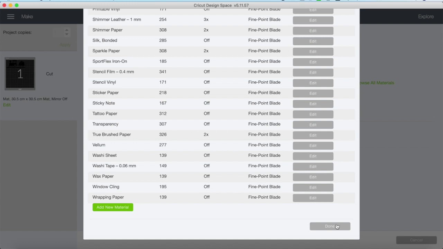This screenshot has width=443, height=249.
Task: Click Edit for Vellum
Action: coord(313,145)
